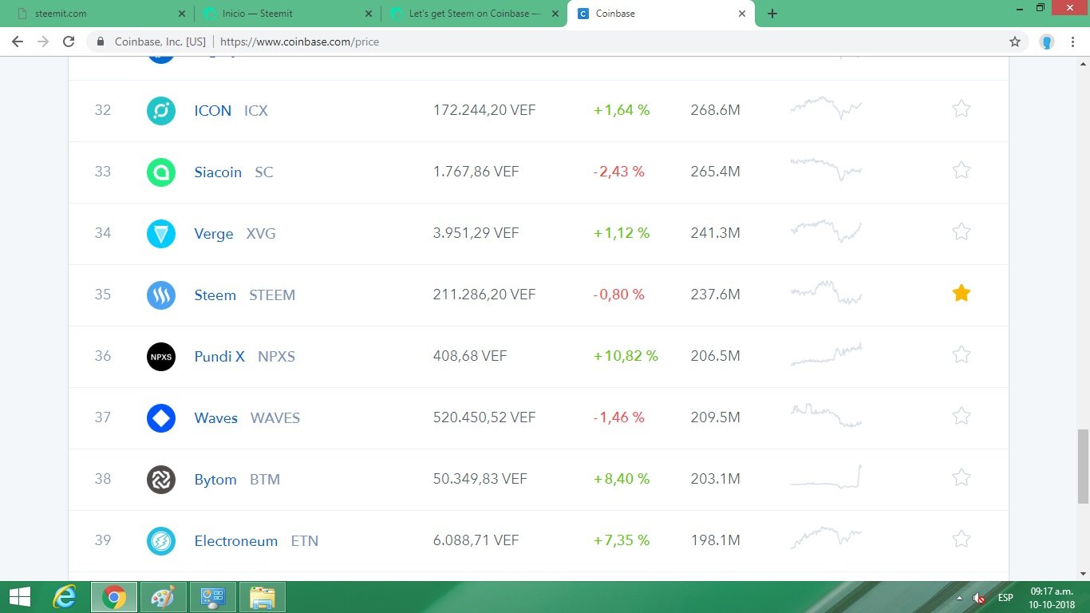Screen dimensions: 1090x613
Task: Open a new browser tab
Action: tap(772, 14)
